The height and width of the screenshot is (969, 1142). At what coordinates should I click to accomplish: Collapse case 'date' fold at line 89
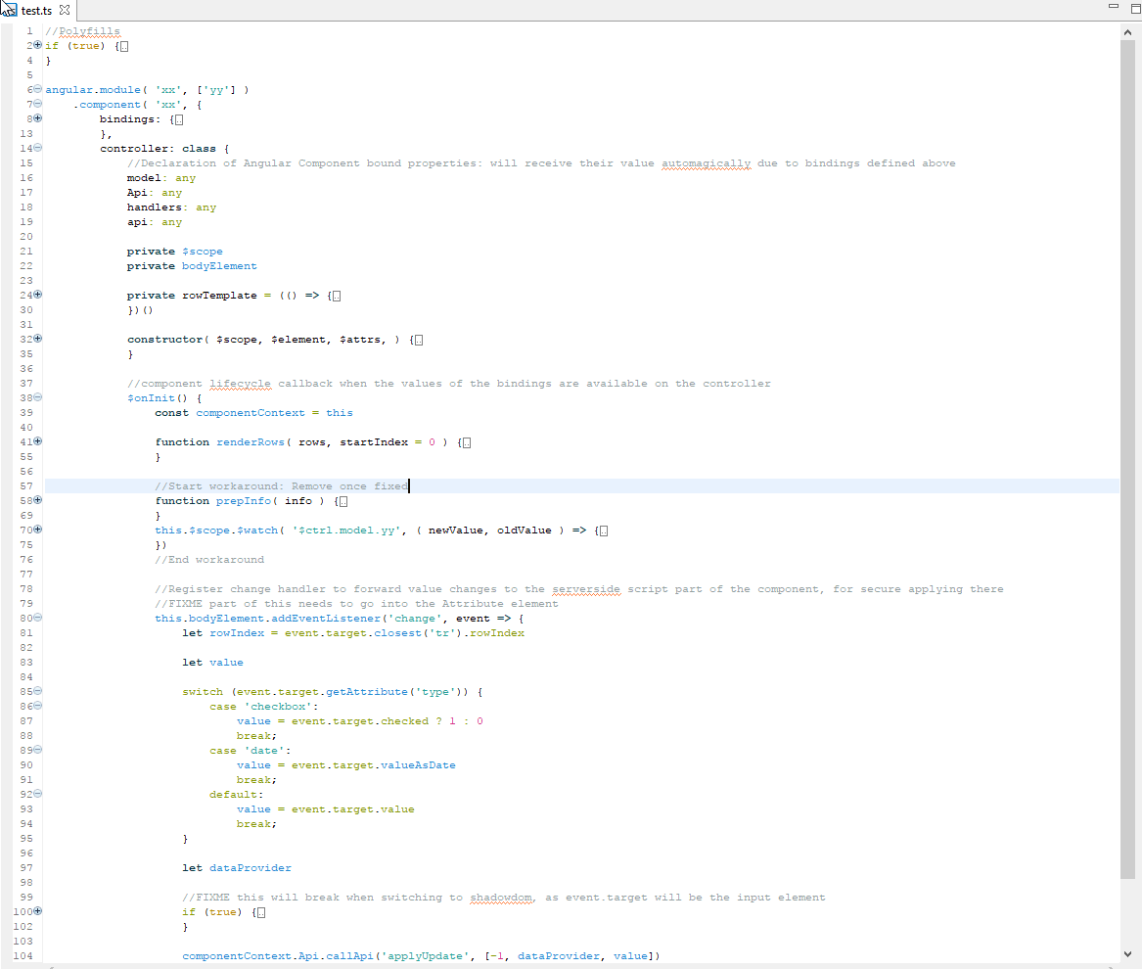(x=38, y=749)
